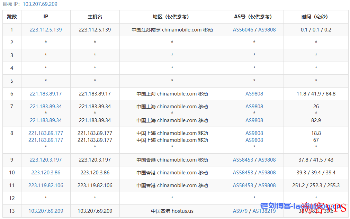Screen dimensions: 350x219
Task: Click the 地区 (仅供参考) column header
Action: [x=172, y=17]
